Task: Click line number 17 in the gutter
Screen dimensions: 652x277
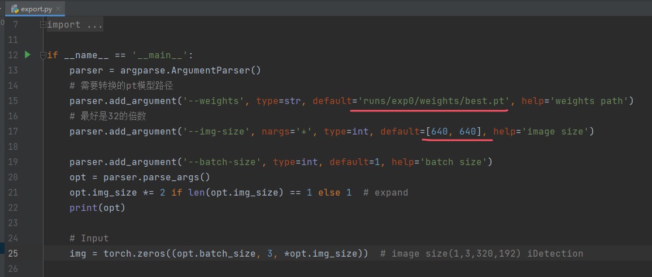Action: tap(12, 131)
